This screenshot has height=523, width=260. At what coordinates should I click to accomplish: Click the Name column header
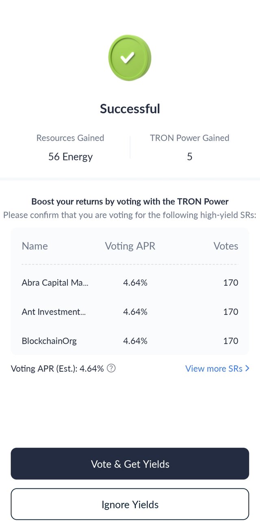35,246
